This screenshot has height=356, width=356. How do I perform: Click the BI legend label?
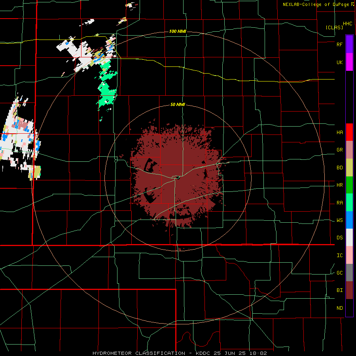pyautogui.click(x=339, y=290)
